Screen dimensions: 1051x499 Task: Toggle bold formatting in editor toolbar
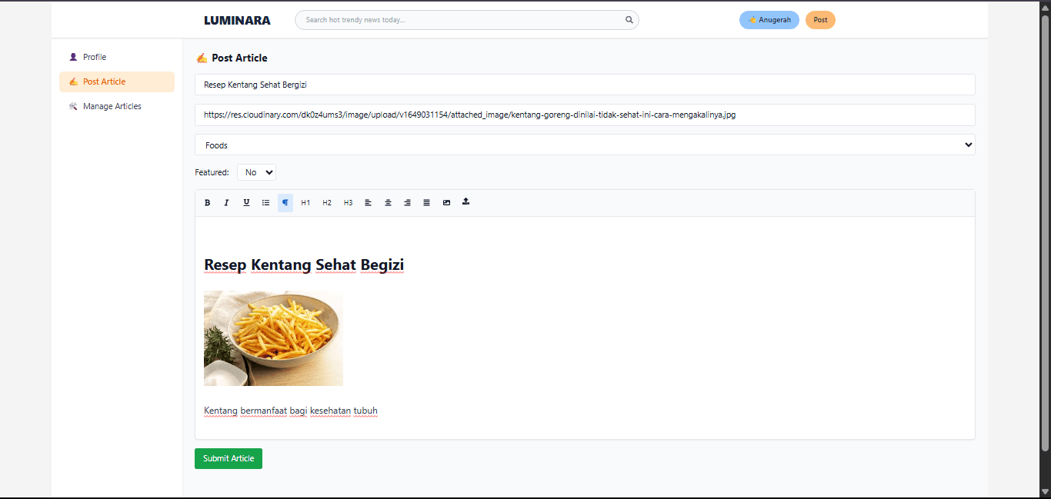tap(207, 203)
